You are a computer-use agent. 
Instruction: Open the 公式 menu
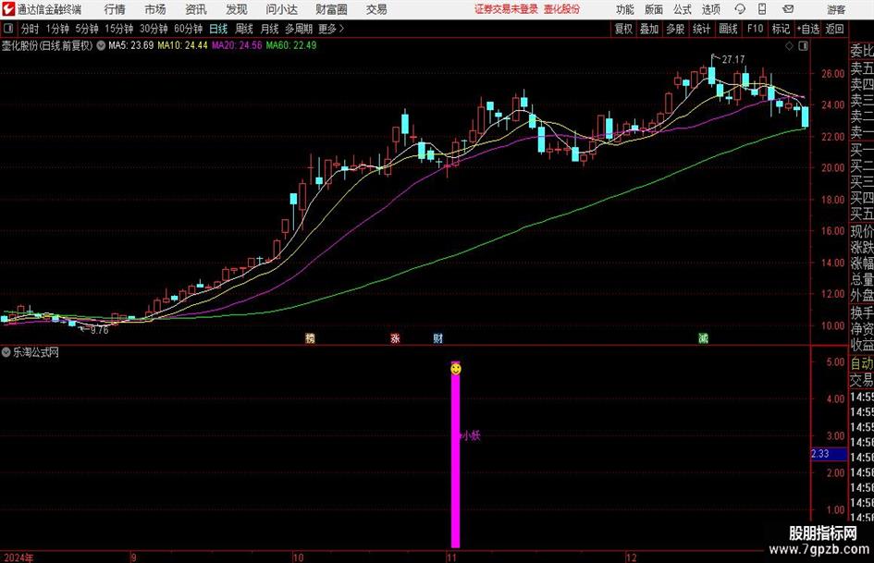[683, 9]
